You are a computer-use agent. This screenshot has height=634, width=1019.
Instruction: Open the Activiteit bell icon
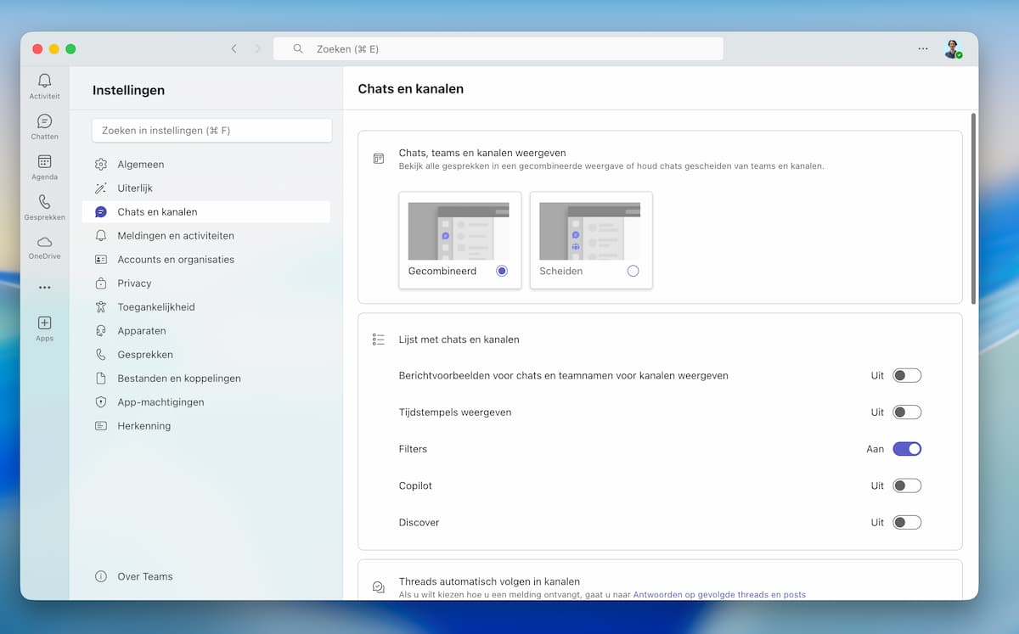pyautogui.click(x=44, y=81)
